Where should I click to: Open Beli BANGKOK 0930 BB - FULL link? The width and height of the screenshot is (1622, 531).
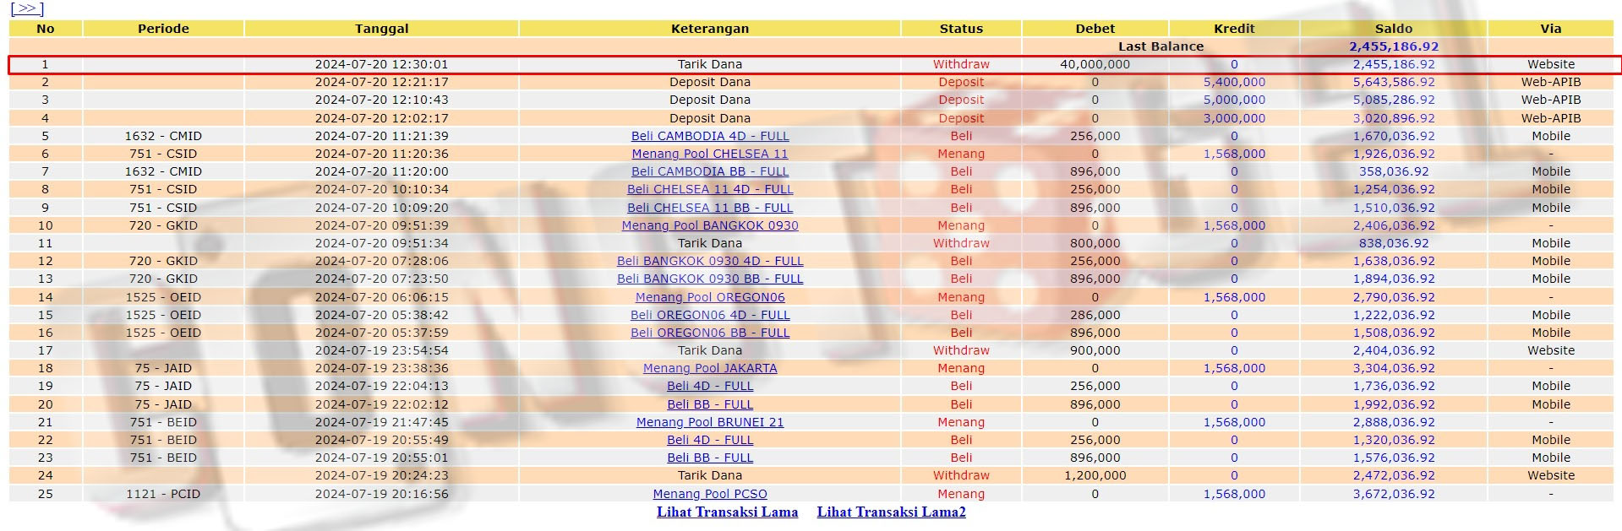click(709, 279)
